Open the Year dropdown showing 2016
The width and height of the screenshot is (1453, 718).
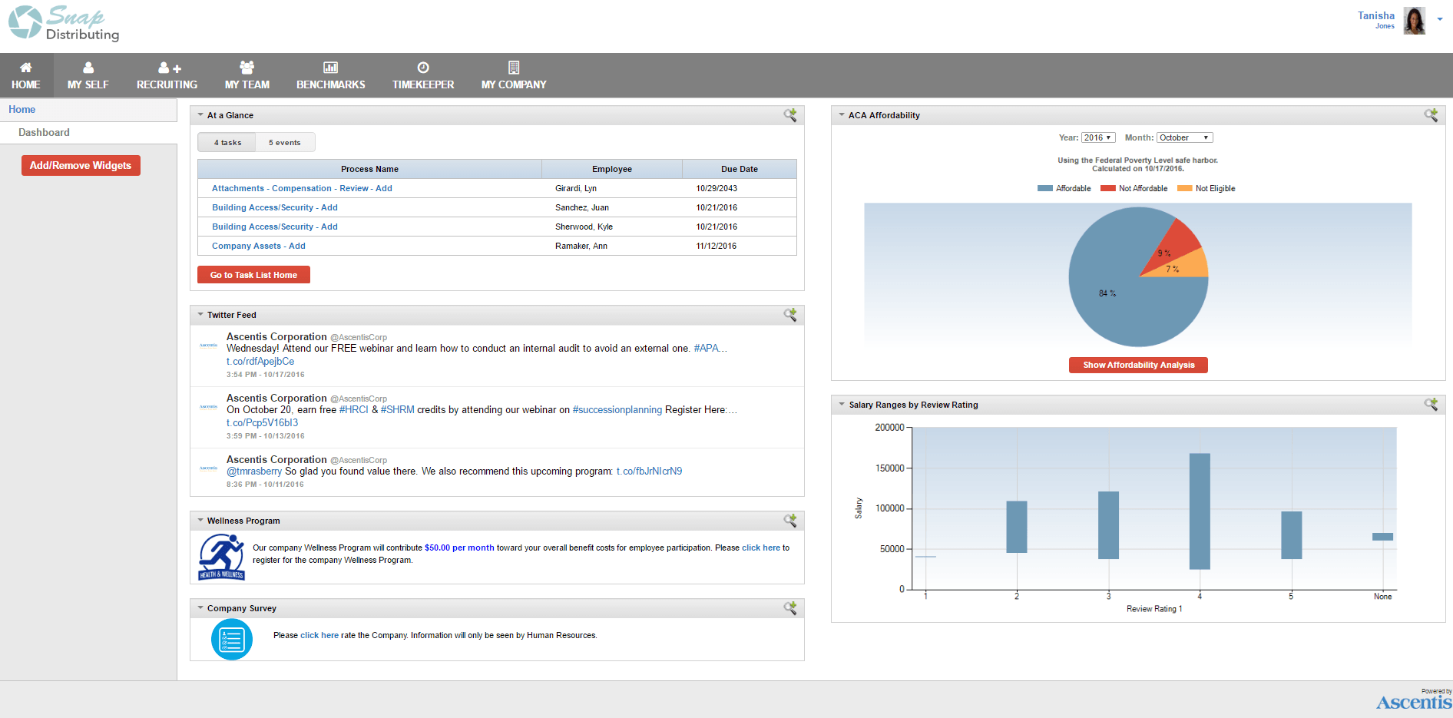click(x=1098, y=137)
